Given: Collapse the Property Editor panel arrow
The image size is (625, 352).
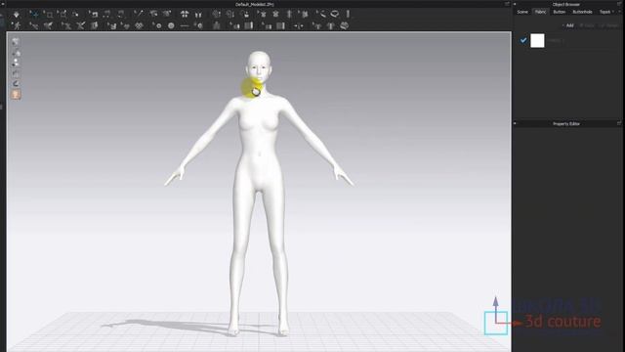Looking at the screenshot, I should (x=515, y=124).
